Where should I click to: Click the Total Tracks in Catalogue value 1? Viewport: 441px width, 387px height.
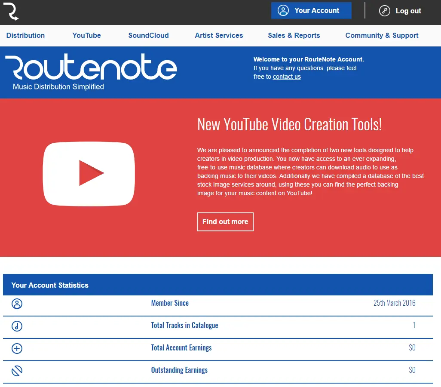click(x=414, y=326)
